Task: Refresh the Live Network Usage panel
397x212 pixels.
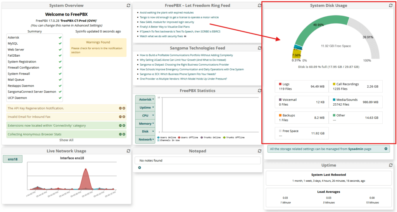Action: 128,151
